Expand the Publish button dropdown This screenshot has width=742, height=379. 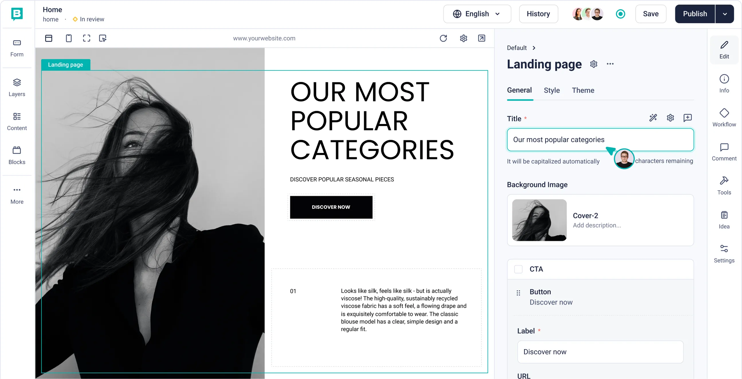pyautogui.click(x=725, y=14)
